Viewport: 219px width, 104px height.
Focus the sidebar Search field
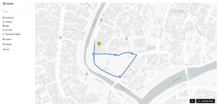16,12
